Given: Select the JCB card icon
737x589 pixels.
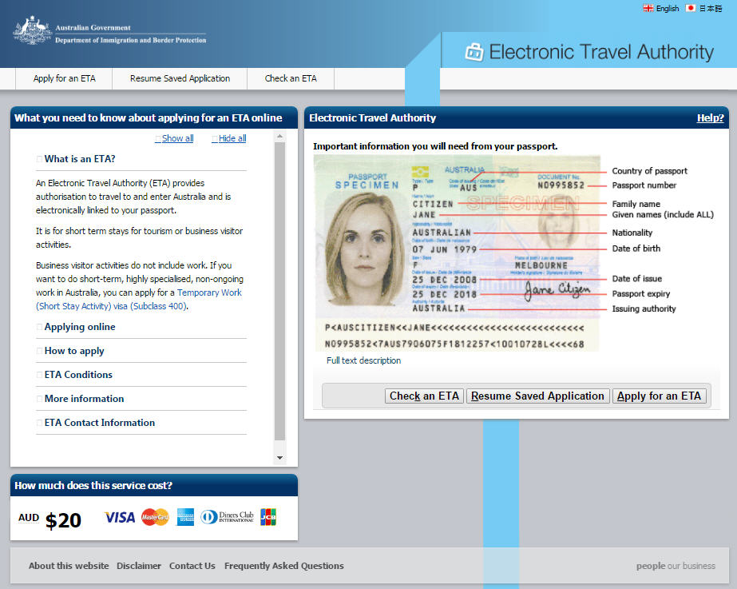Looking at the screenshot, I should coord(268,517).
